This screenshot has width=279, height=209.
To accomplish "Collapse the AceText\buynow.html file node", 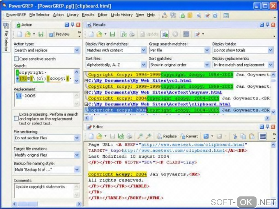I will [x=86, y=92].
